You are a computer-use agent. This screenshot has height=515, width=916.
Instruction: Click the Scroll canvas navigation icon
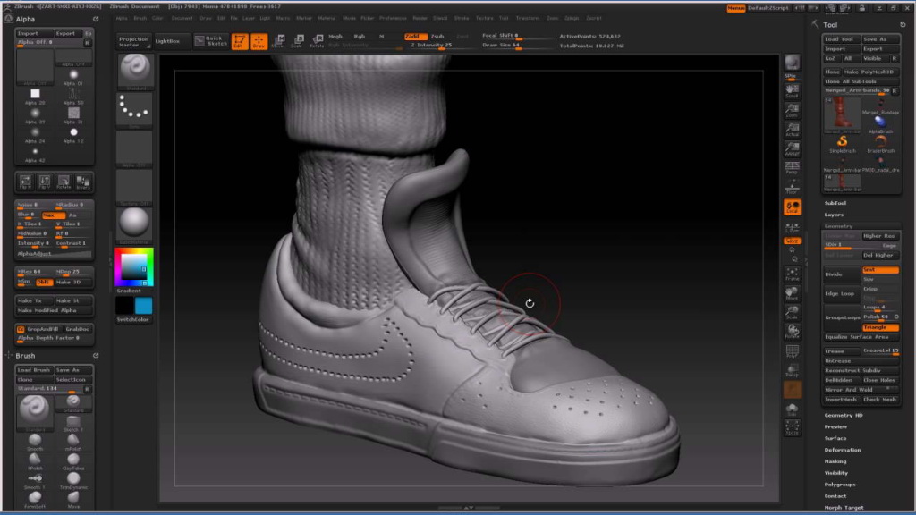click(x=793, y=90)
